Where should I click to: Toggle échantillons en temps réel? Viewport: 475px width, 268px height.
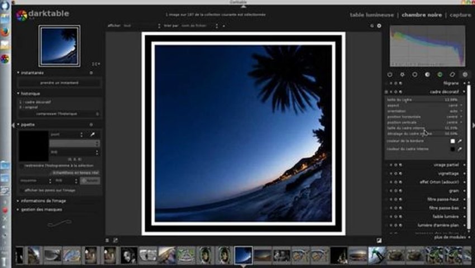[75, 173]
